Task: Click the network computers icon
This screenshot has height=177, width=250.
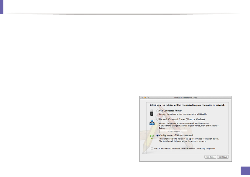Action: [x=152, y=122]
